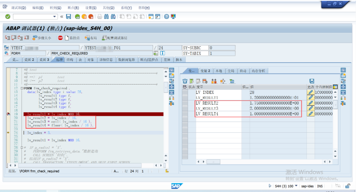Click the pencil change icon for LV_RESULT4
The image size is (357, 192).
pyautogui.click(x=310, y=114)
